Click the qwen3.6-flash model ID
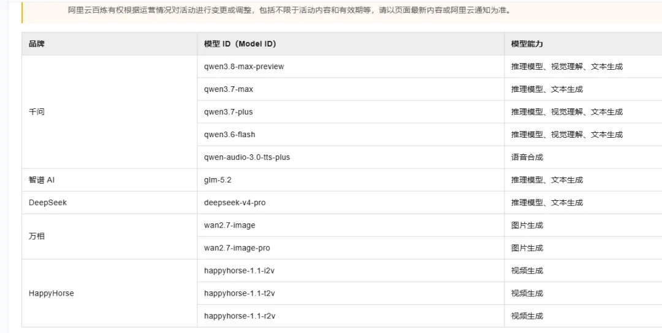This screenshot has width=662, height=333. click(x=230, y=135)
